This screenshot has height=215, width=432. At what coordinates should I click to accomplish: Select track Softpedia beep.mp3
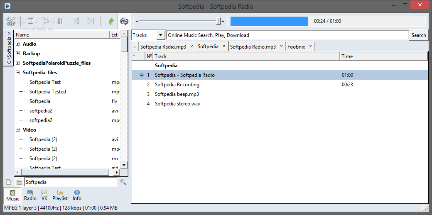coord(280,94)
